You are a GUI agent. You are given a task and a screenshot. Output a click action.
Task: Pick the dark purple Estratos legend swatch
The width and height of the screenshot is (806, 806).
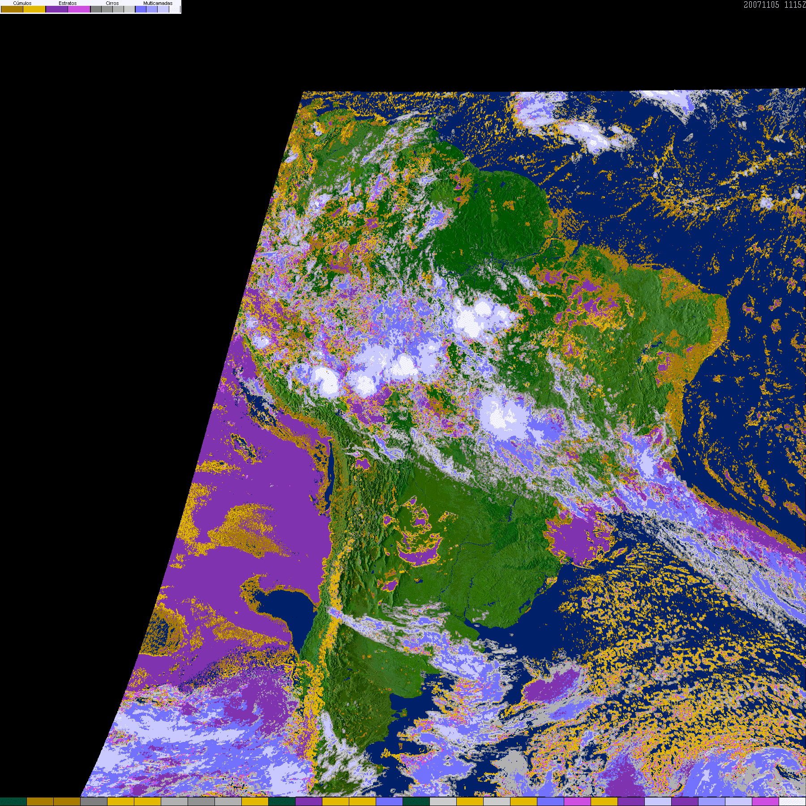point(57,9)
